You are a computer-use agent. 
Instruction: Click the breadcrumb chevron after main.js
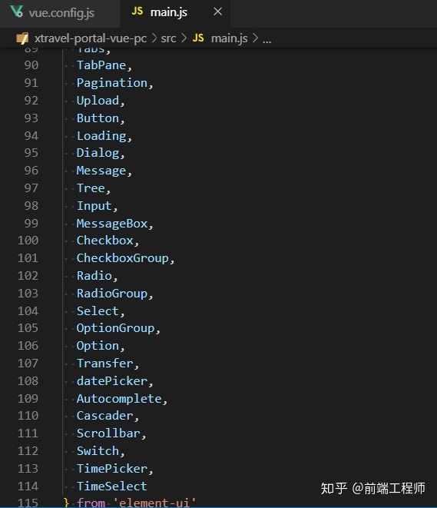pyautogui.click(x=255, y=38)
